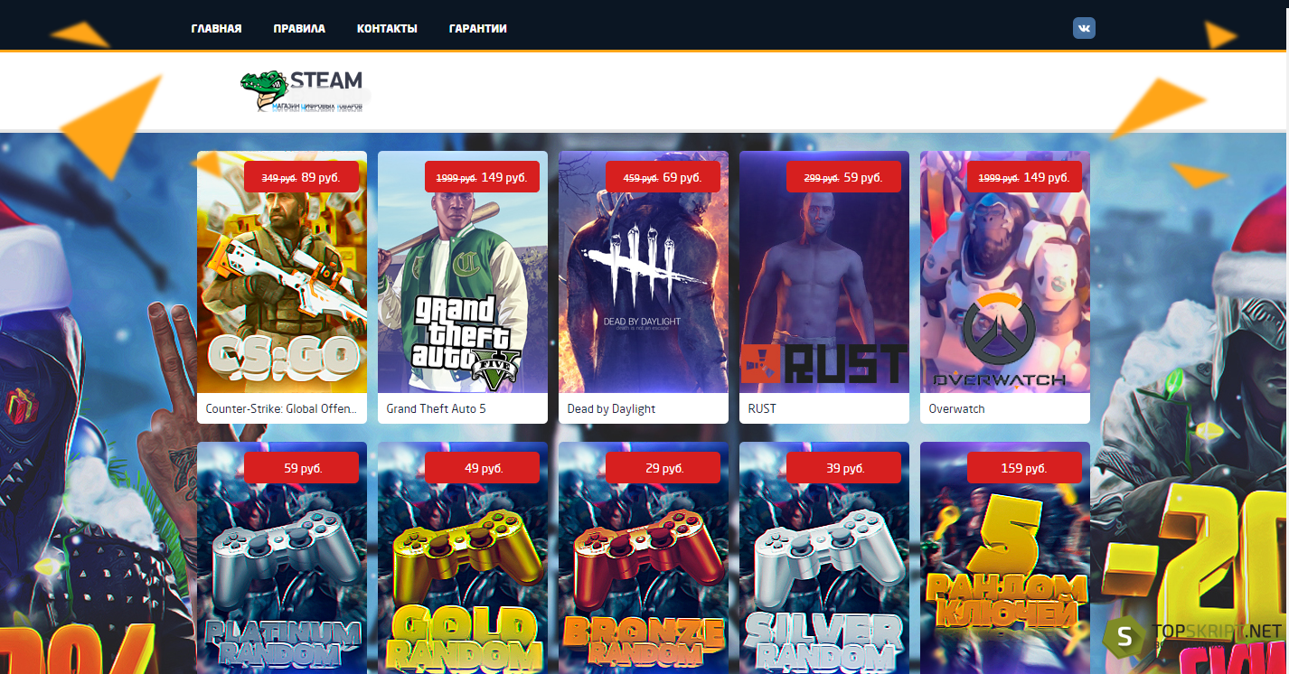1289x674 pixels.
Task: Open the ГАРАНТИИ menu item
Action: pos(477,29)
